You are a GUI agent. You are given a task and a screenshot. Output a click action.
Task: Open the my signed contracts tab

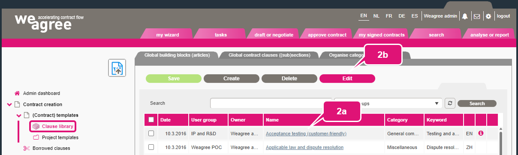382,35
